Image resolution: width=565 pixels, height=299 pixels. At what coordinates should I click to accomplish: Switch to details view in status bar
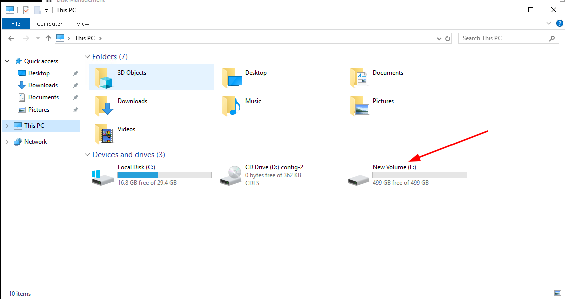(546, 293)
